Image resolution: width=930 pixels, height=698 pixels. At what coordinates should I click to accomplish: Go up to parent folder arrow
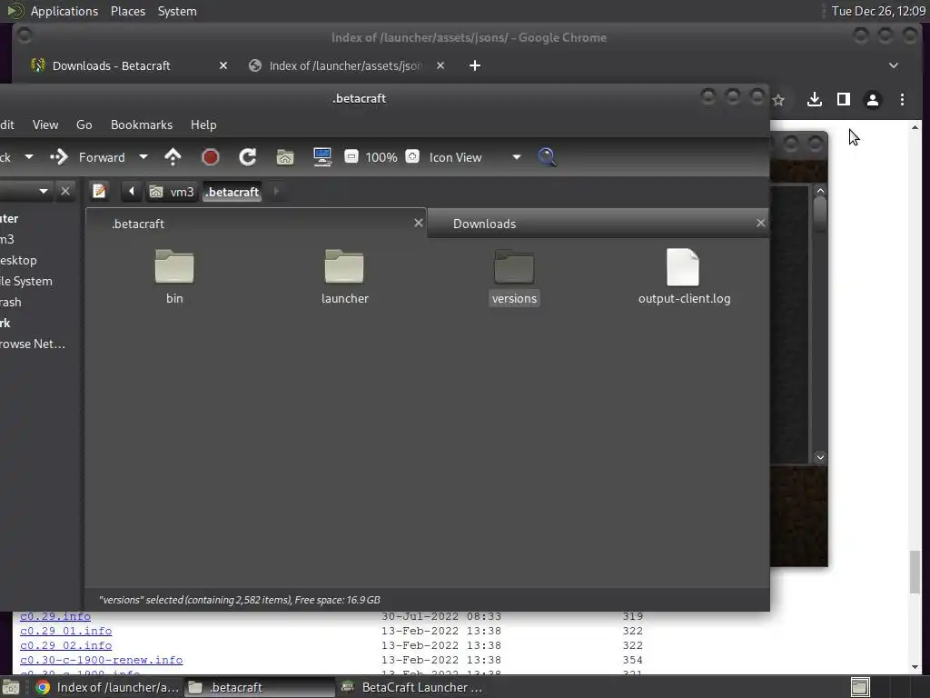click(x=173, y=157)
